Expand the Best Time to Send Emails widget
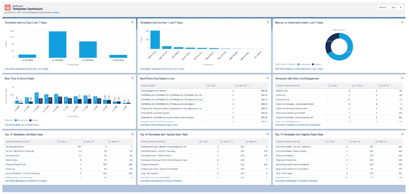This screenshot has height=194, width=409. tap(133, 78)
